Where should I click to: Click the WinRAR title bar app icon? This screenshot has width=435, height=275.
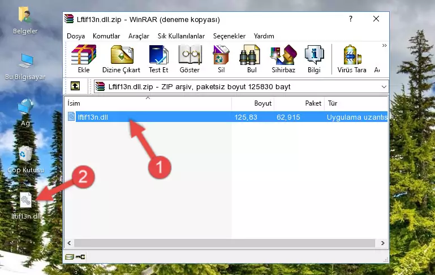click(x=69, y=19)
